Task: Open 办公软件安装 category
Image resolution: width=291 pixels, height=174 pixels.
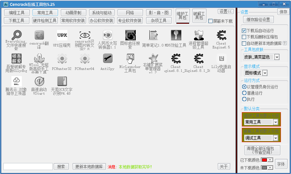Action: (102, 20)
